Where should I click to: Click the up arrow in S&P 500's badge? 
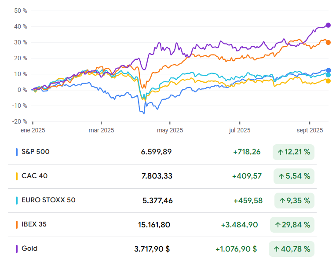click(280, 153)
